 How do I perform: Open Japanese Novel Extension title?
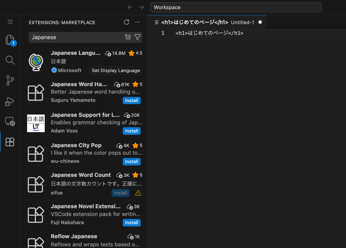[86, 206]
